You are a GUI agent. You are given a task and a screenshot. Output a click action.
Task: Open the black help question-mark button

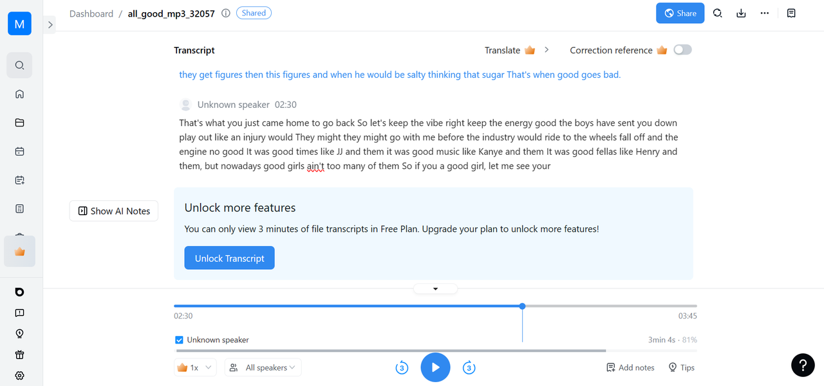pyautogui.click(x=803, y=365)
